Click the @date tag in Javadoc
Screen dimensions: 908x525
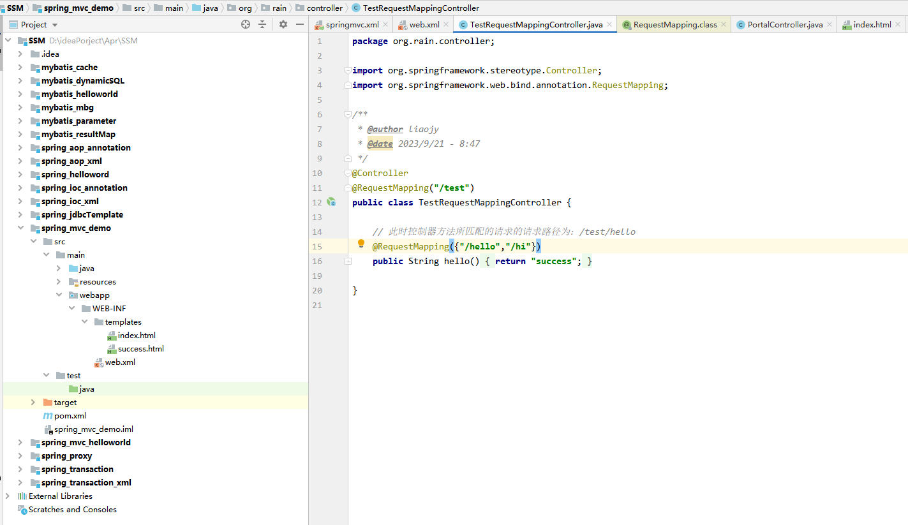pyautogui.click(x=380, y=144)
